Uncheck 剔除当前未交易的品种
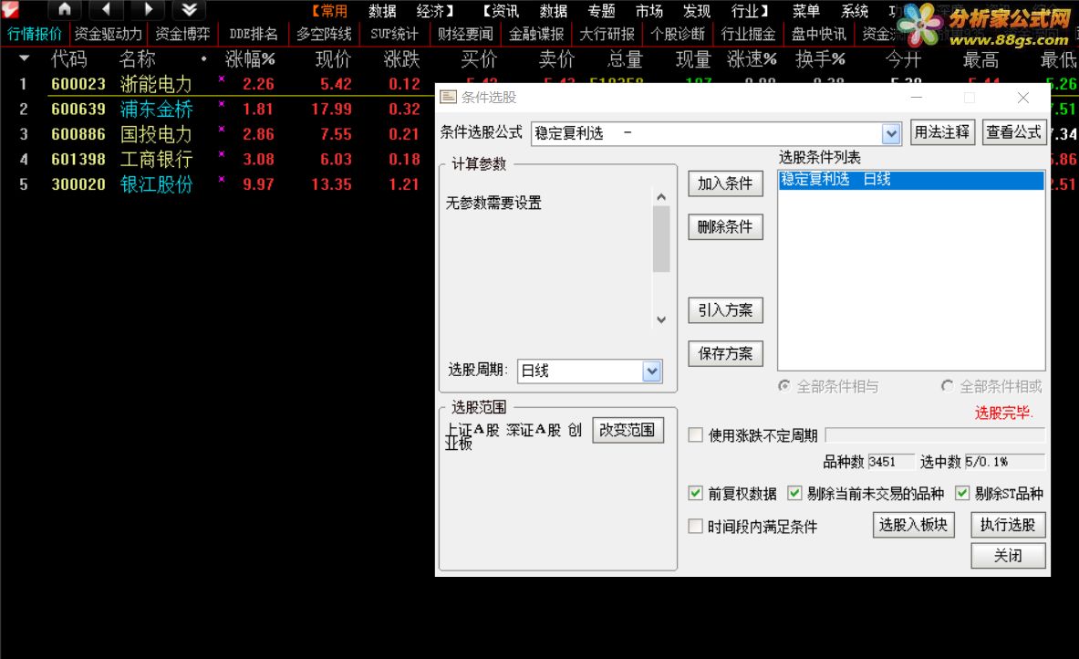Image resolution: width=1079 pixels, height=659 pixels. coord(794,493)
